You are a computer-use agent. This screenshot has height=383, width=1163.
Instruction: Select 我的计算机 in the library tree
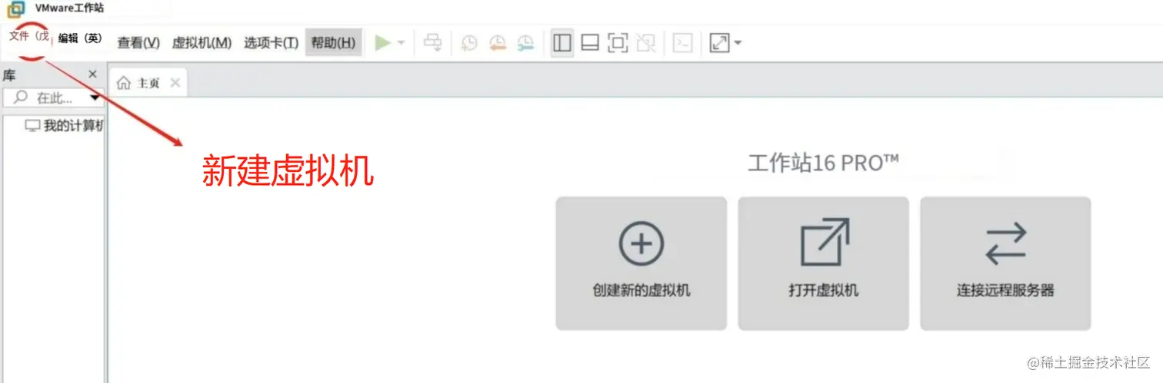click(65, 126)
